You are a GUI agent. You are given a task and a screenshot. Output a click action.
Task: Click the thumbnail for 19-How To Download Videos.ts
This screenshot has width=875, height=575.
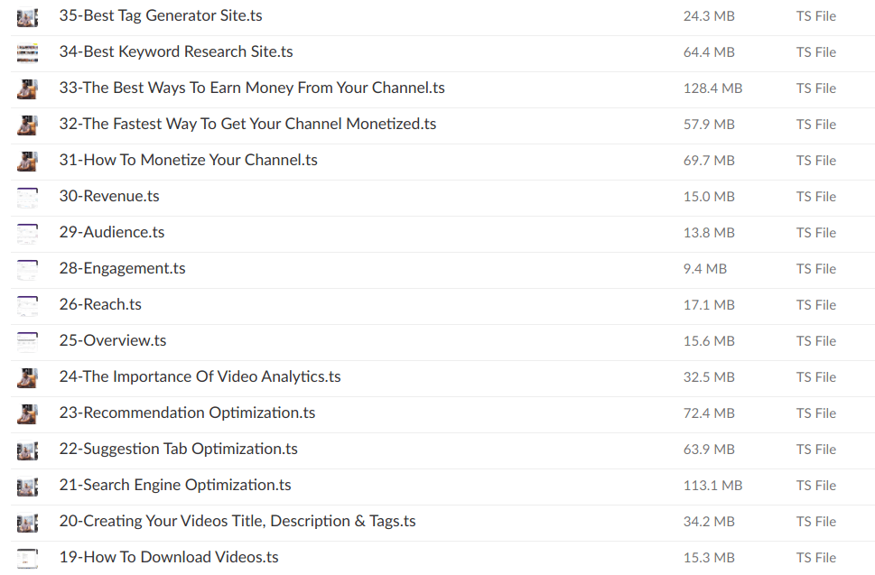(27, 557)
